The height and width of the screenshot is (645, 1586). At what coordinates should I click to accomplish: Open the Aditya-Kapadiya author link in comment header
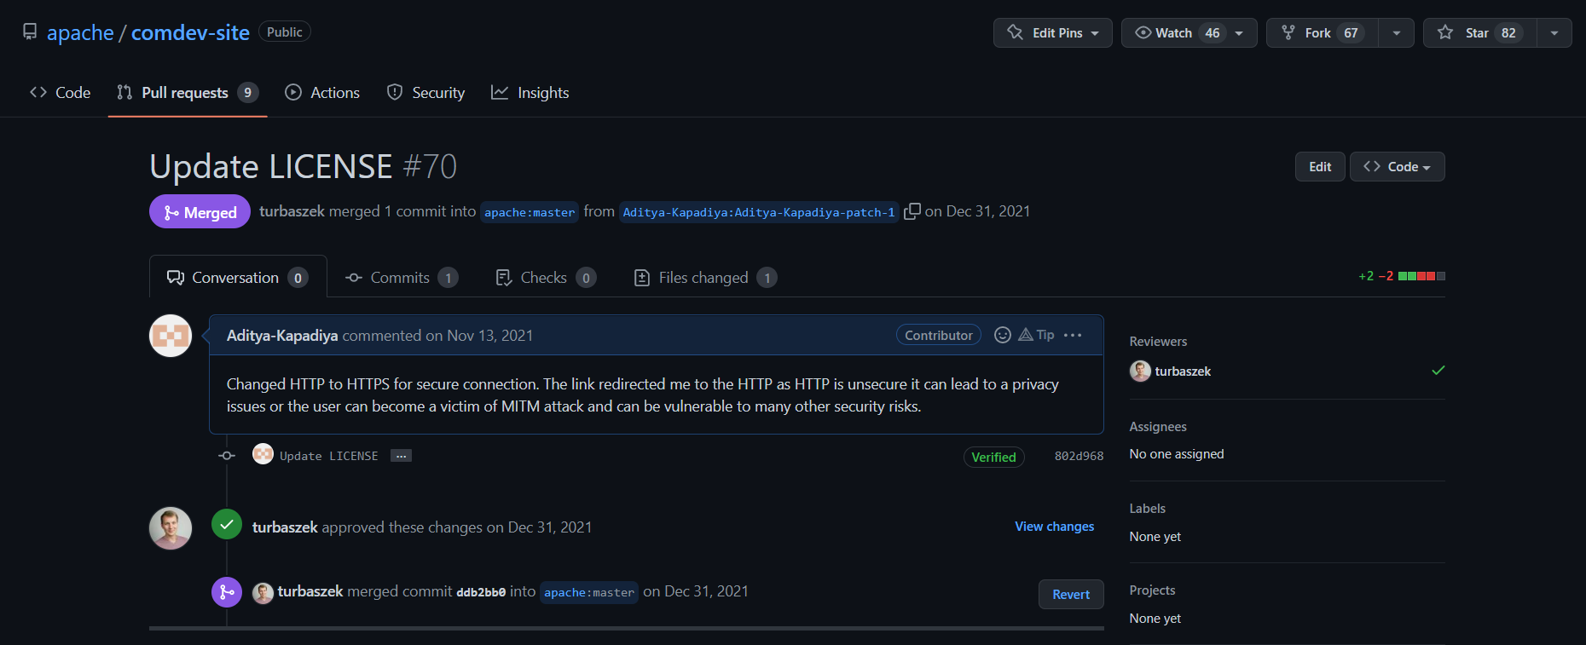282,336
